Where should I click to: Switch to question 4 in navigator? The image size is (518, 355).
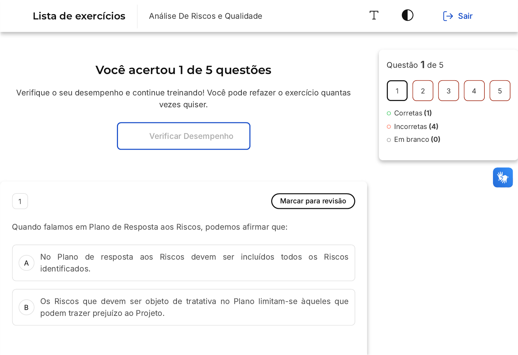(474, 91)
